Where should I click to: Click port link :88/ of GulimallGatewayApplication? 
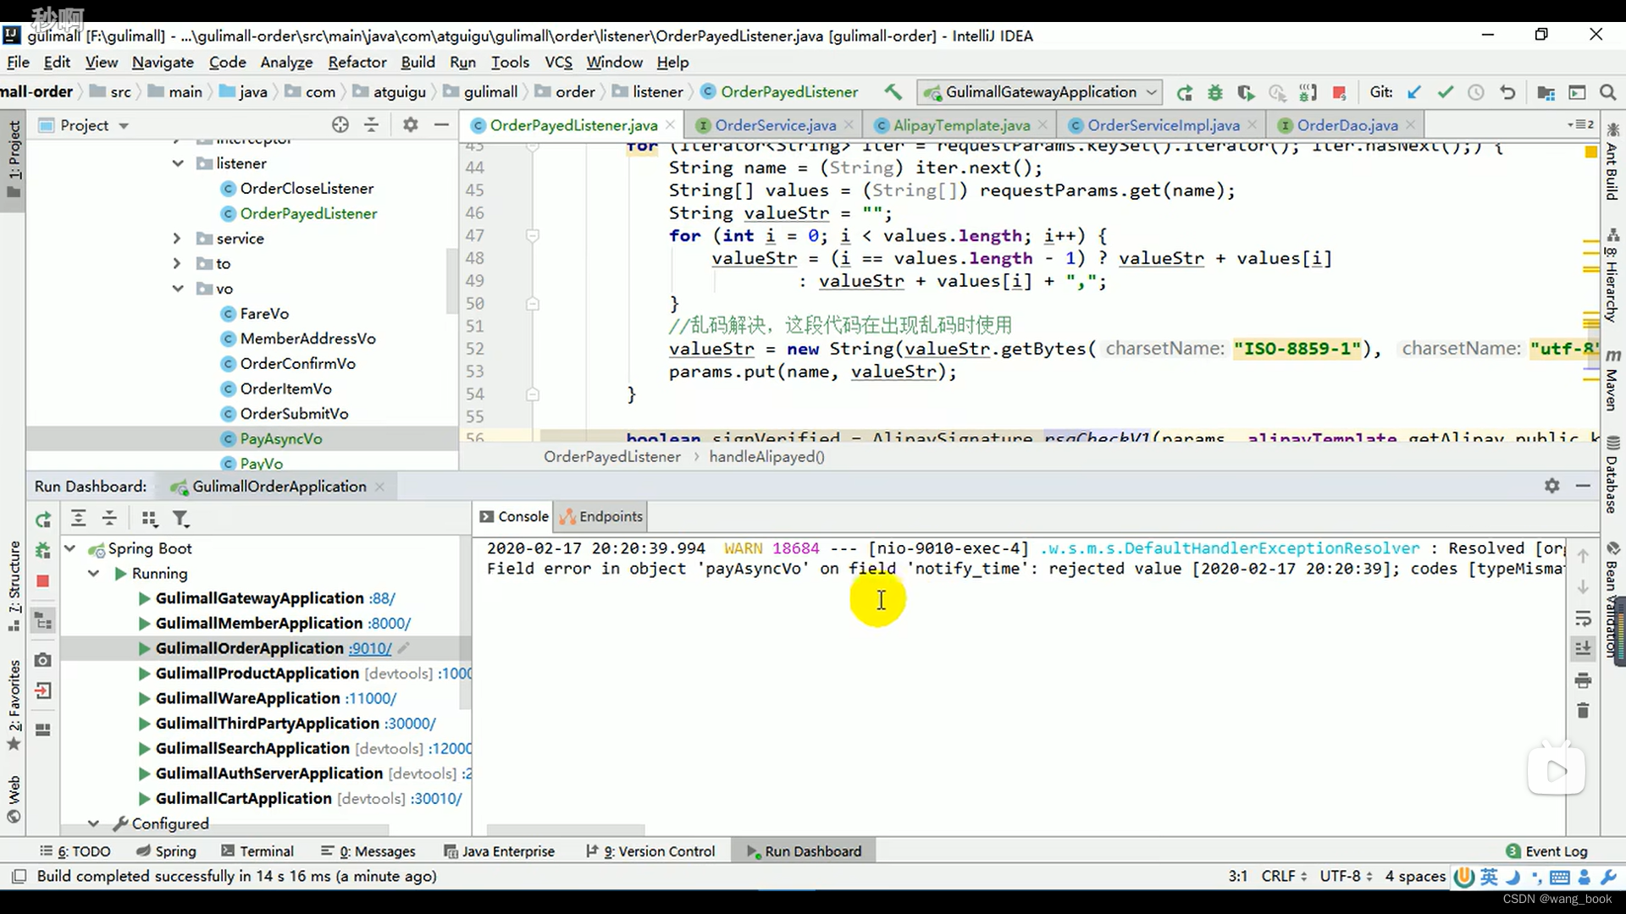click(x=382, y=598)
